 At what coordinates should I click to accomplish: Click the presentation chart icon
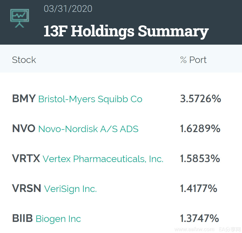[20, 18]
